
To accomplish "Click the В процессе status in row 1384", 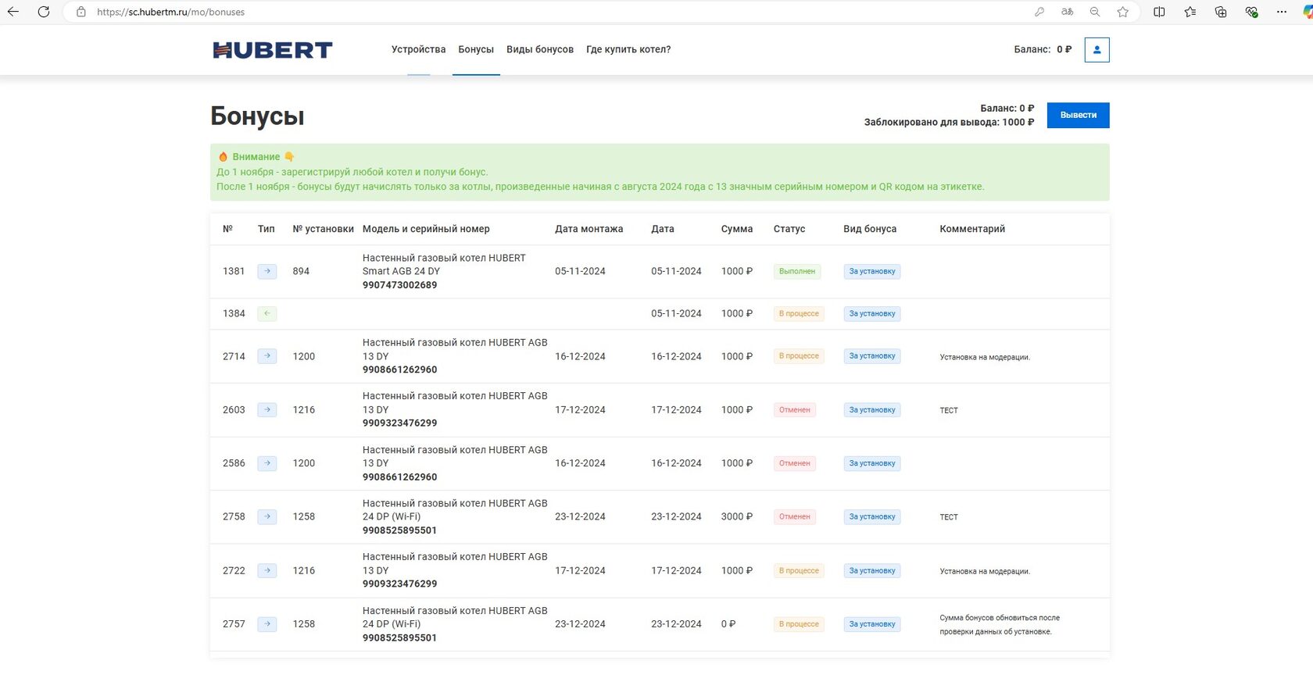I will click(799, 313).
